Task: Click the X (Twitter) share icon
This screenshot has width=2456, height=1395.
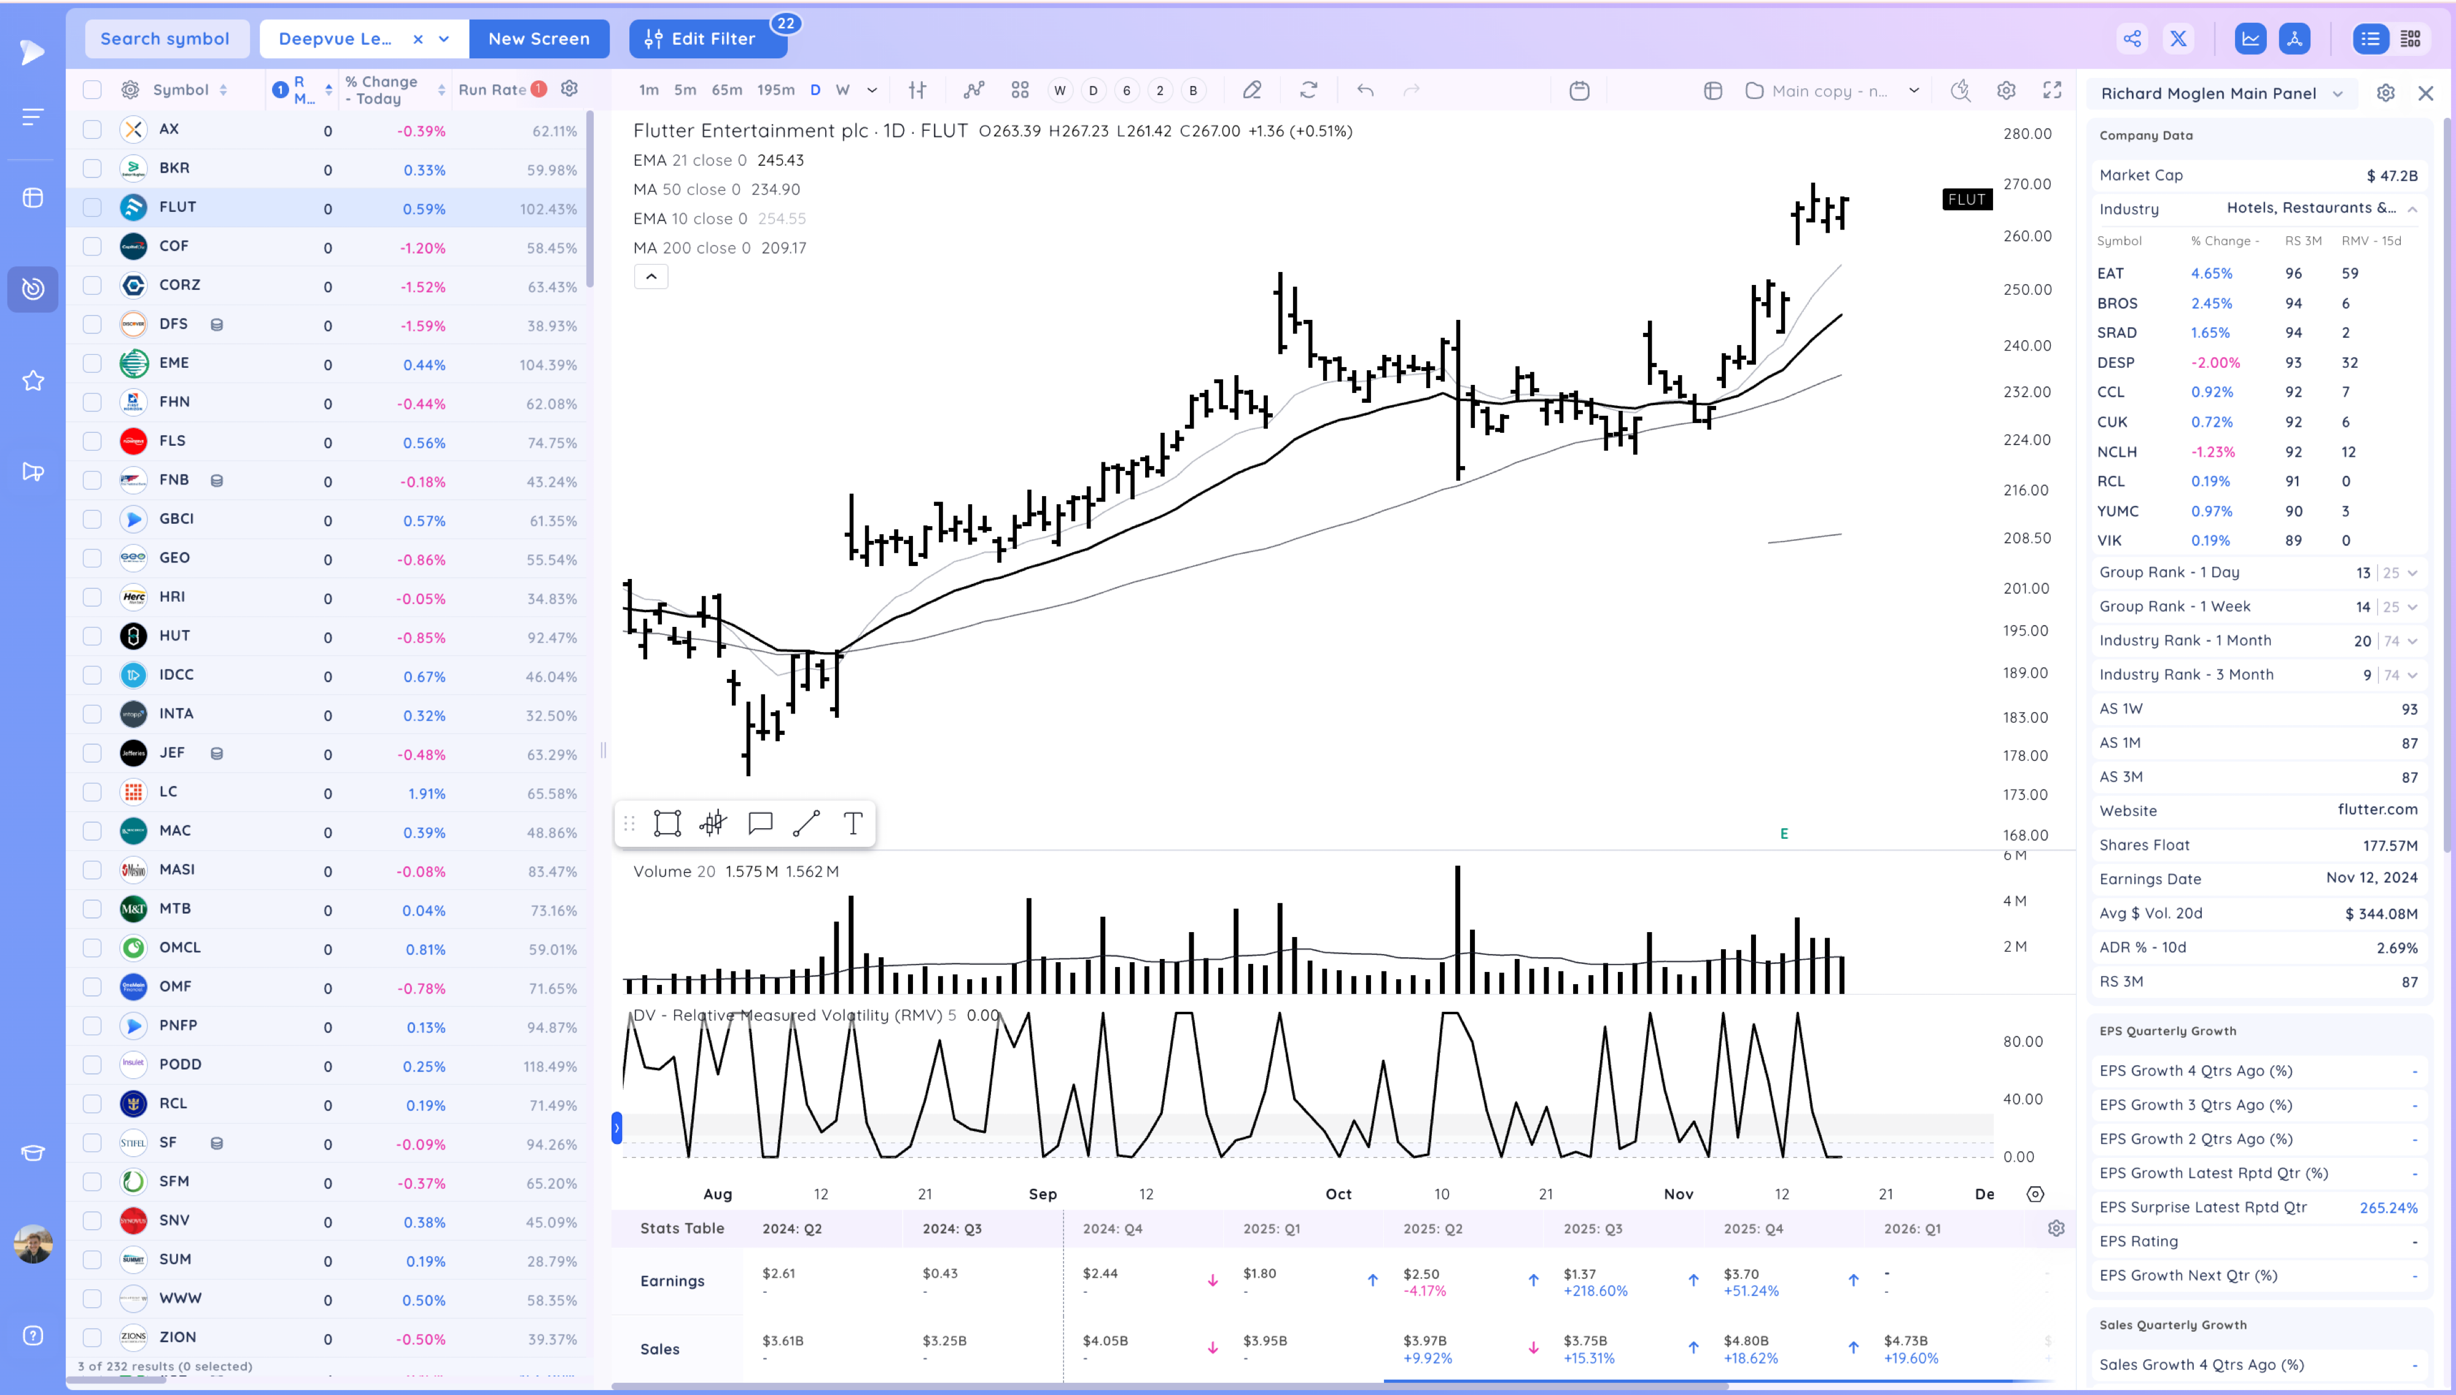Action: tap(2178, 39)
